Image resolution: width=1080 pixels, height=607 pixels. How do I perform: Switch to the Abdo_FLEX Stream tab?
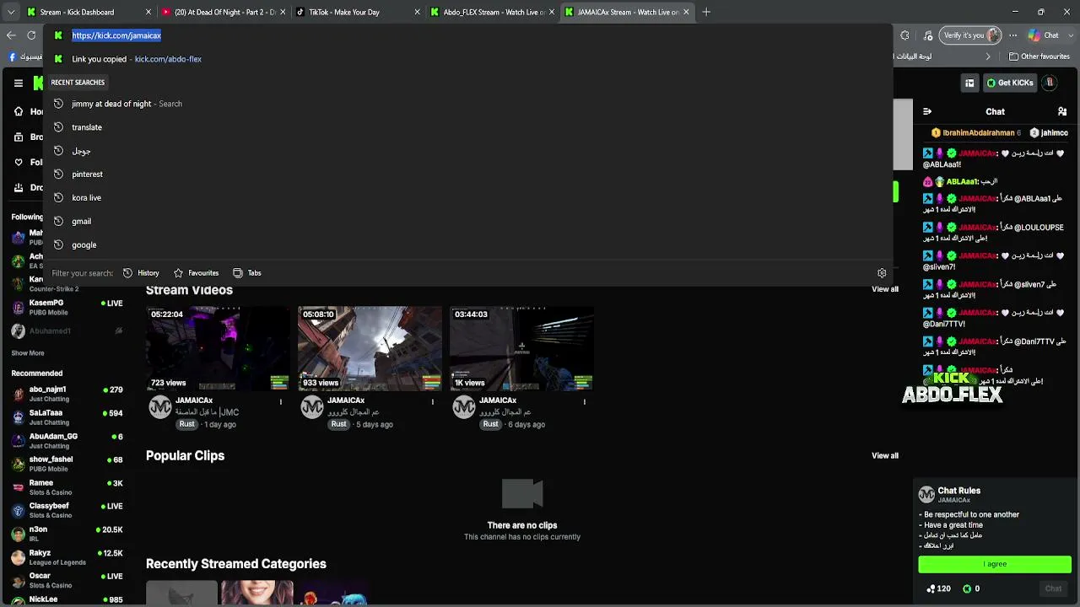coord(493,13)
